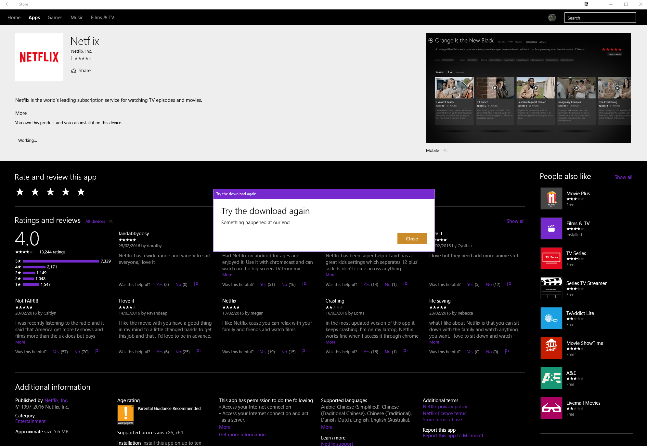The height and width of the screenshot is (446, 647).
Task: Open the A&E app icon
Action: 551,378
